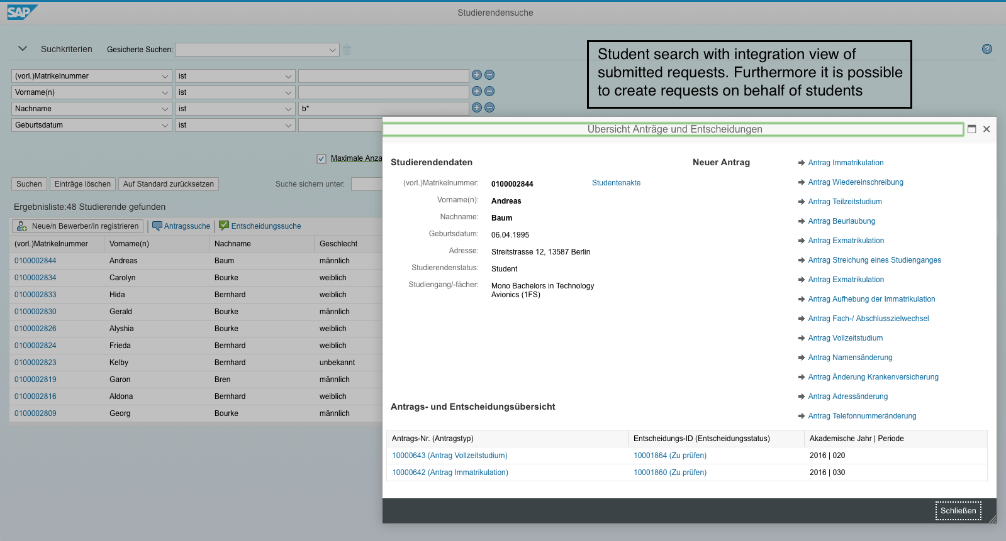The image size is (1006, 541).
Task: Remove the Vorname(n) search criteria row
Action: (x=489, y=92)
